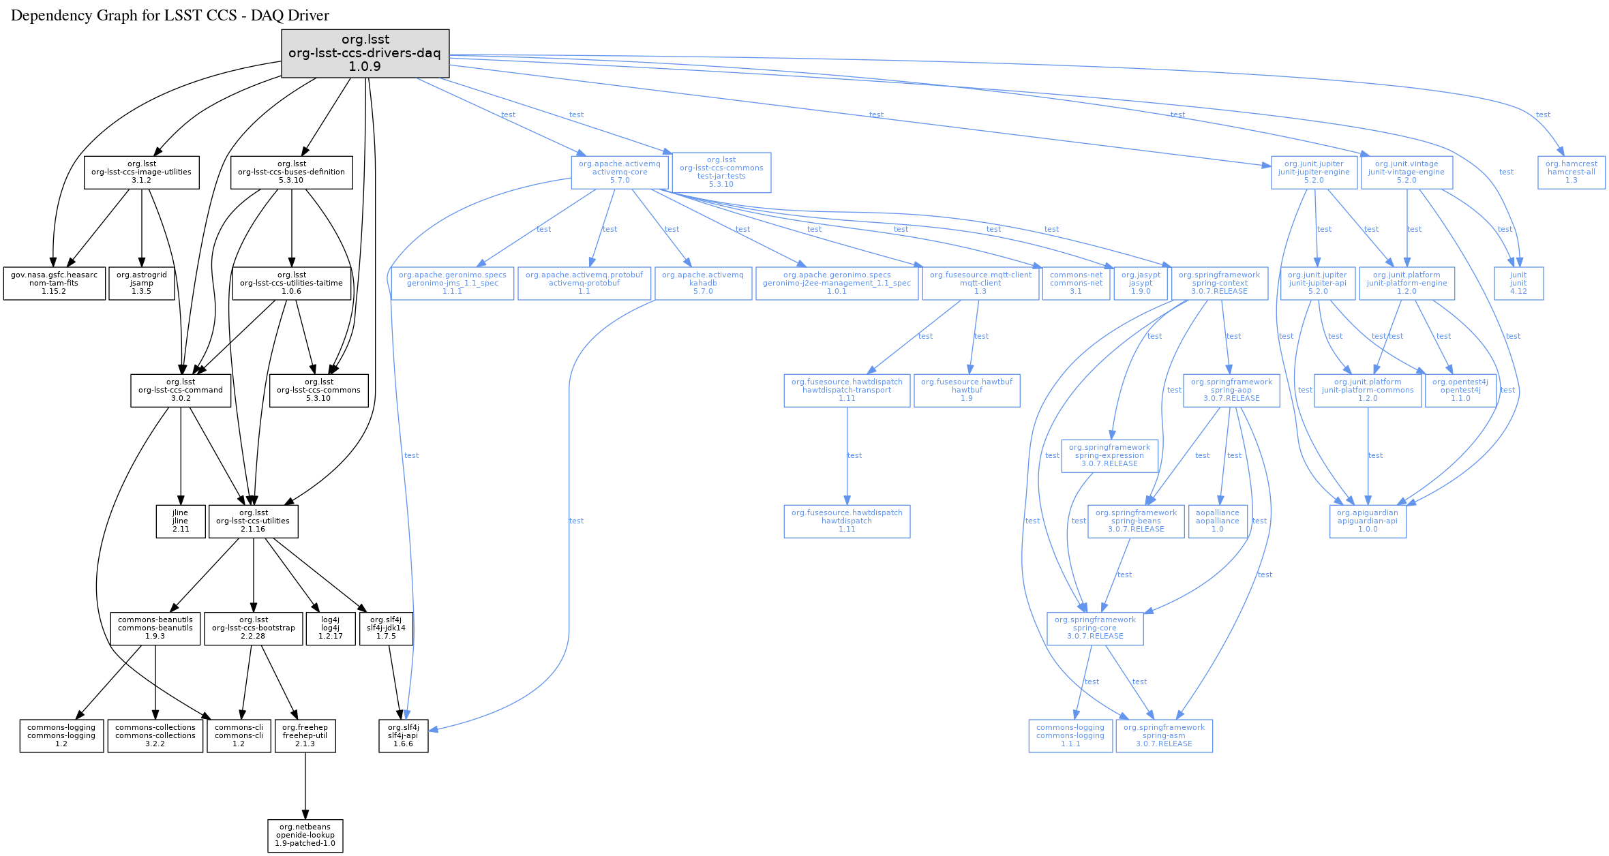The width and height of the screenshot is (1609, 856).
Task: Click the hawtbuf 1.9 node
Action: tap(967, 391)
